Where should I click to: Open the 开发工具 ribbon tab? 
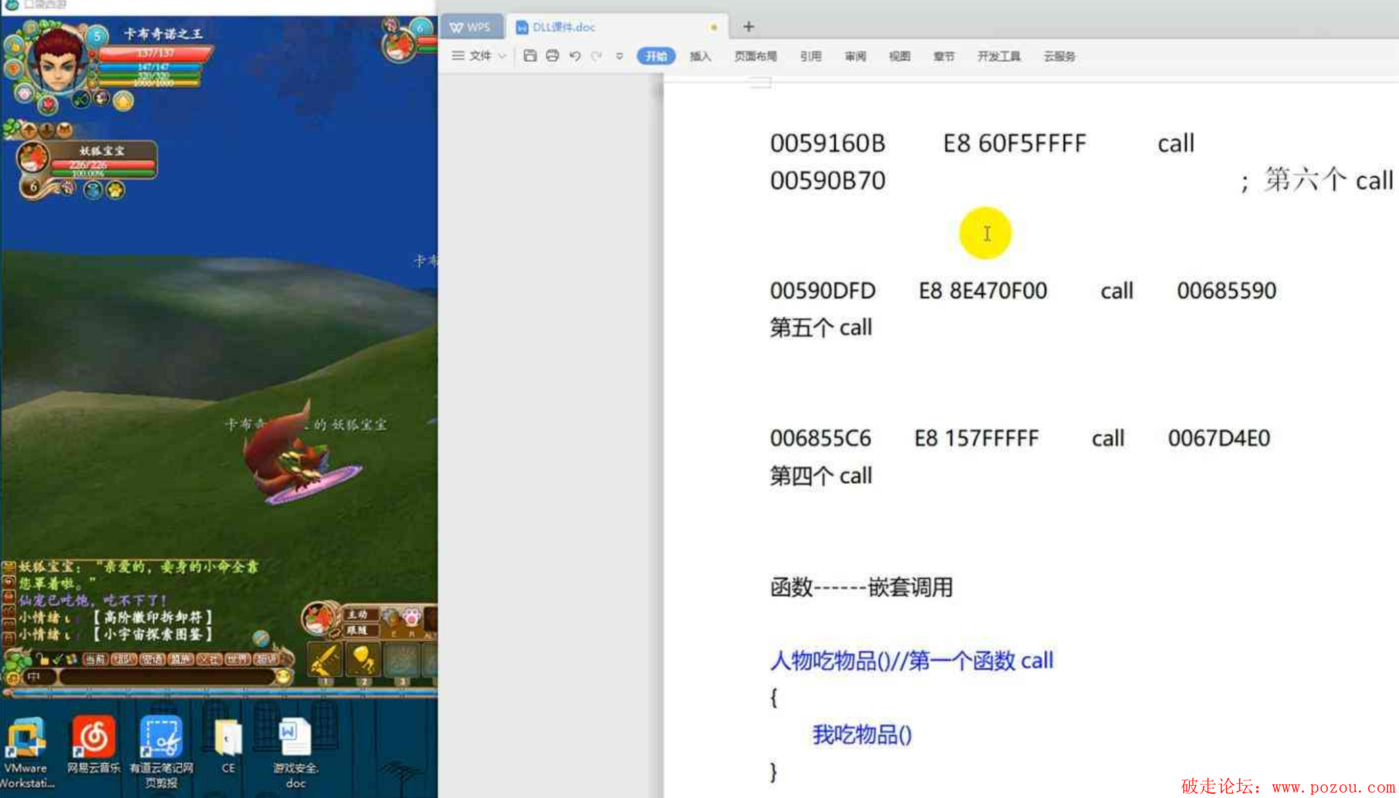tap(999, 56)
